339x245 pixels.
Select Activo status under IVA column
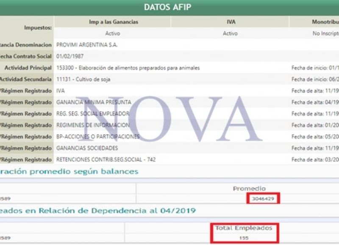230,33
